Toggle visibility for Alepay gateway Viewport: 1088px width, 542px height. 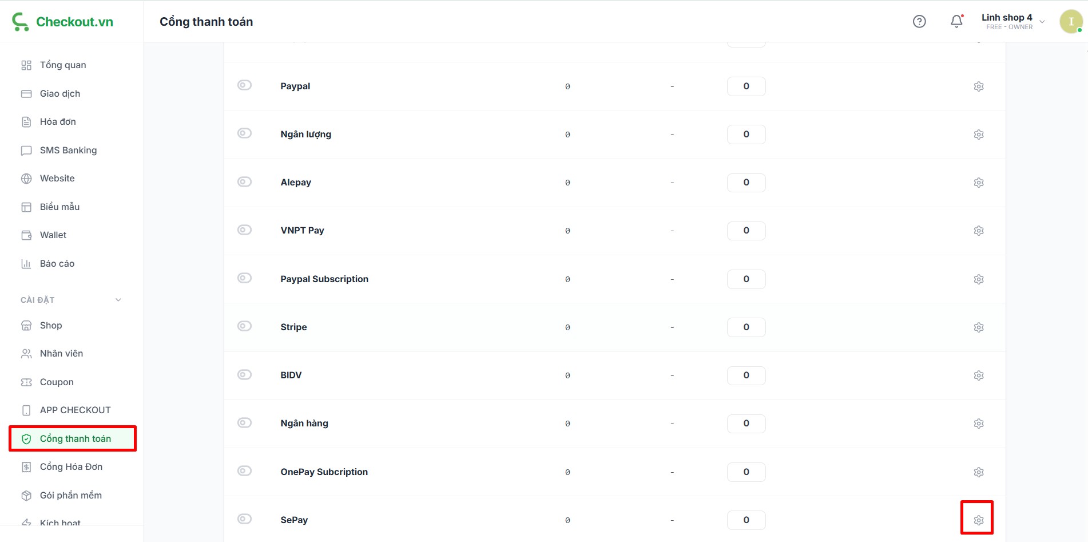click(244, 182)
